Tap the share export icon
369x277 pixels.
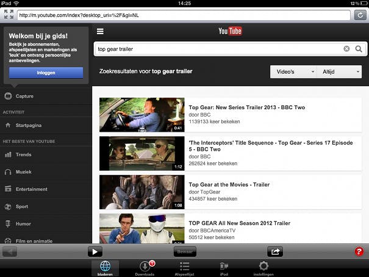[x=275, y=251]
